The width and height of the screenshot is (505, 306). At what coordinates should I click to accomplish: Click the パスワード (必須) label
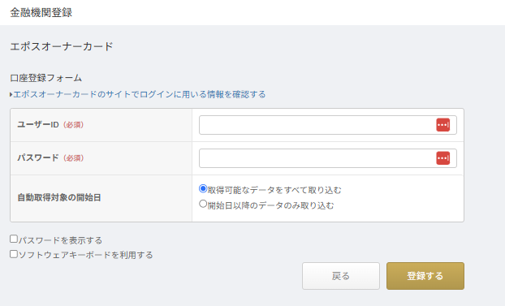coord(50,157)
